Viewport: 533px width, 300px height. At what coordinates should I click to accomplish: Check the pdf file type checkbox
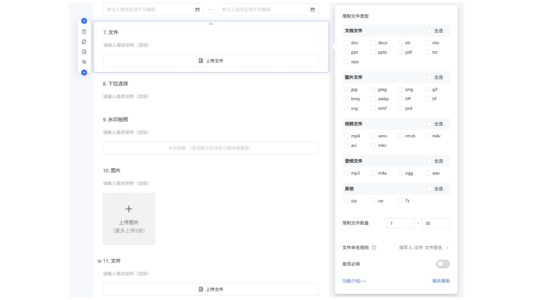tap(400, 52)
